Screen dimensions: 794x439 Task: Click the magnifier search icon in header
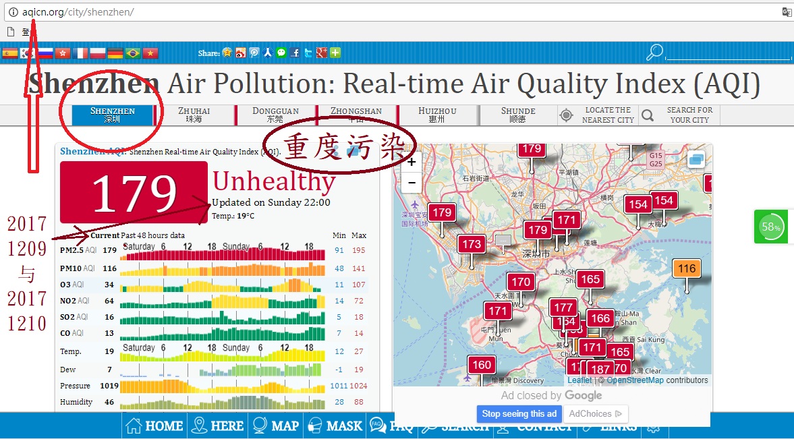point(654,52)
